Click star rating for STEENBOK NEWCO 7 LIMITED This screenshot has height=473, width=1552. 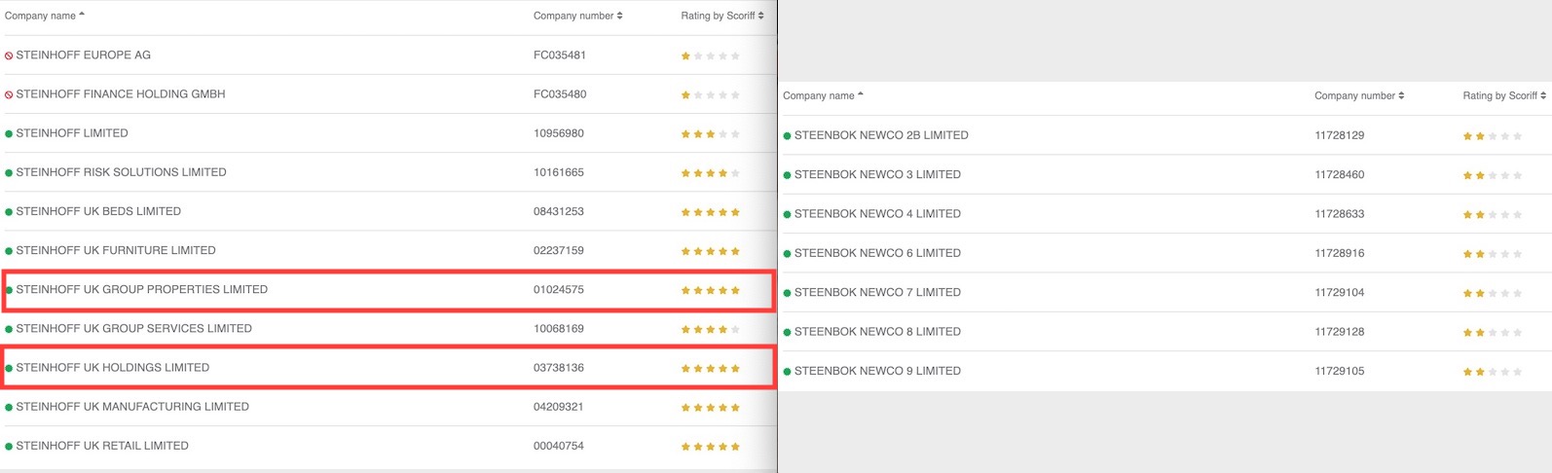click(1492, 293)
